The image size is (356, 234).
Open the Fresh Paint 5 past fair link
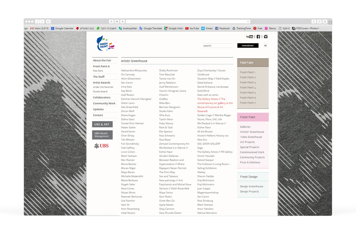[x=248, y=93]
